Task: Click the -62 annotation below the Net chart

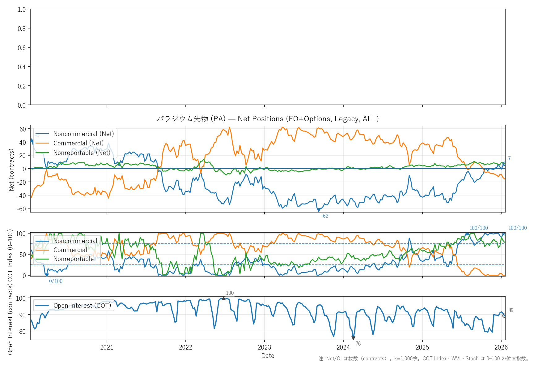Action: (x=324, y=216)
